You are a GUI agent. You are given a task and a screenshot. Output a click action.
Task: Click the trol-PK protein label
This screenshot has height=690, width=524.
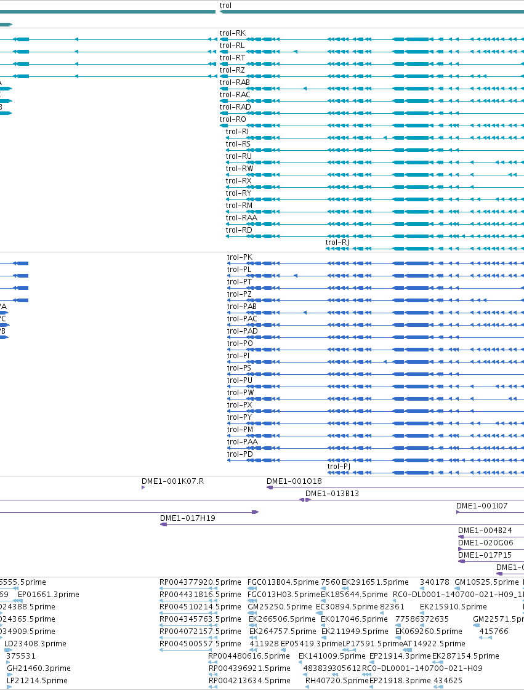click(240, 257)
